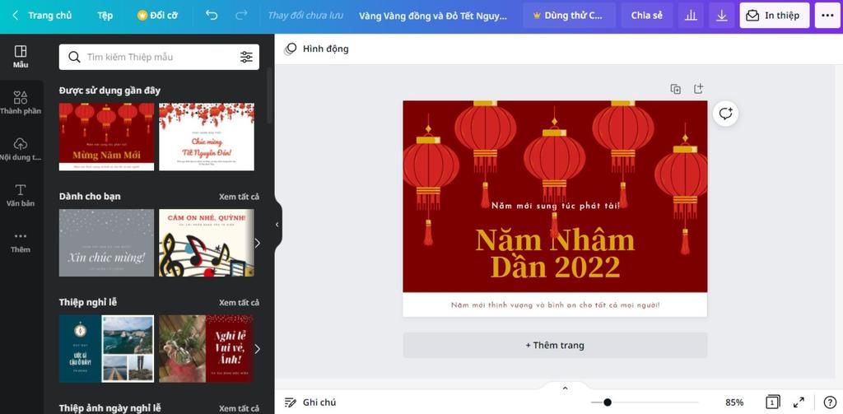Redo the last change
This screenshot has height=414, width=843.
click(x=242, y=16)
